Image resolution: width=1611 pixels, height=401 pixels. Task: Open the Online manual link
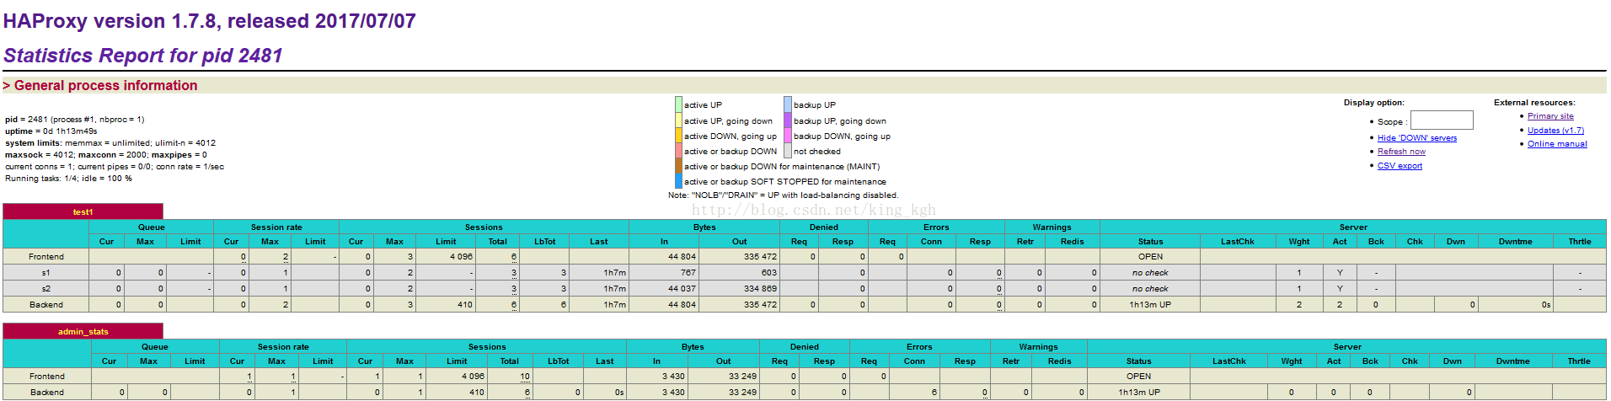coord(1557,144)
